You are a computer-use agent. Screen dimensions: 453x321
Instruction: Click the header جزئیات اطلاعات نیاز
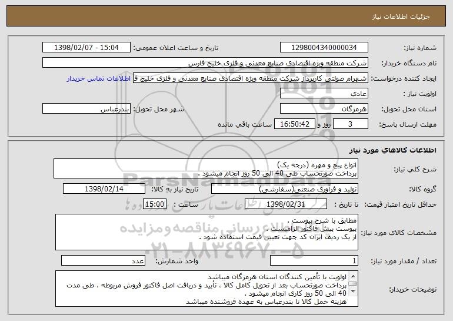coord(401,16)
